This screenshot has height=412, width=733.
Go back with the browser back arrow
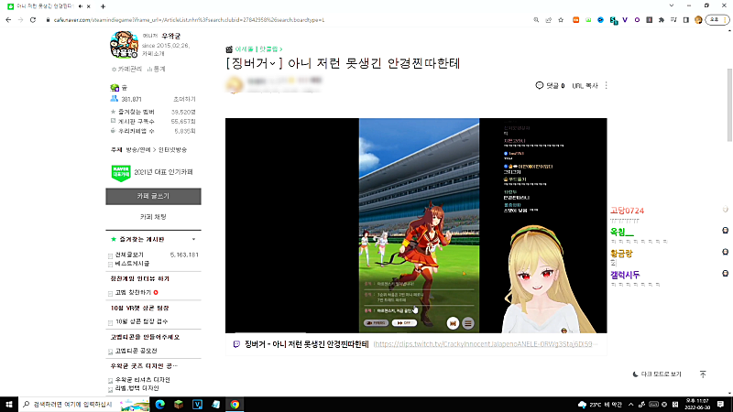coord(8,20)
